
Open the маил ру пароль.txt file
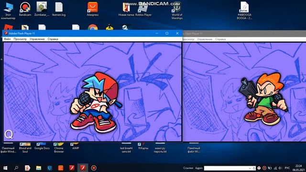[160, 148]
